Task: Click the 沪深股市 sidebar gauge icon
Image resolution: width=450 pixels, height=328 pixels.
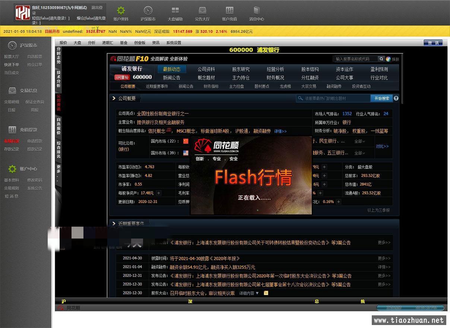Action: click(12, 45)
